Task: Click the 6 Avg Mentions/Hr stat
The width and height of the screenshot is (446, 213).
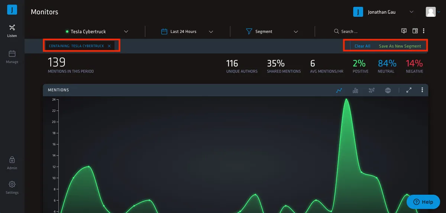Action: coord(327,66)
